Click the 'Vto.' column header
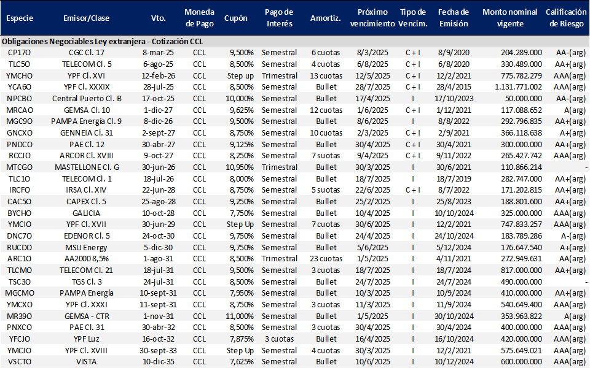The height and width of the screenshot is (368, 590). 158,18
